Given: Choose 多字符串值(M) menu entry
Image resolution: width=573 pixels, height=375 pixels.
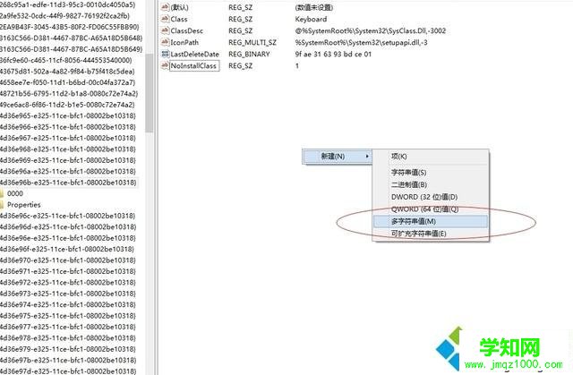Looking at the screenshot, I should point(431,221).
